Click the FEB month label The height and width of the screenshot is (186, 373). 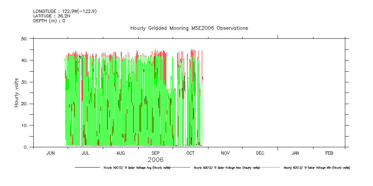click(x=329, y=153)
